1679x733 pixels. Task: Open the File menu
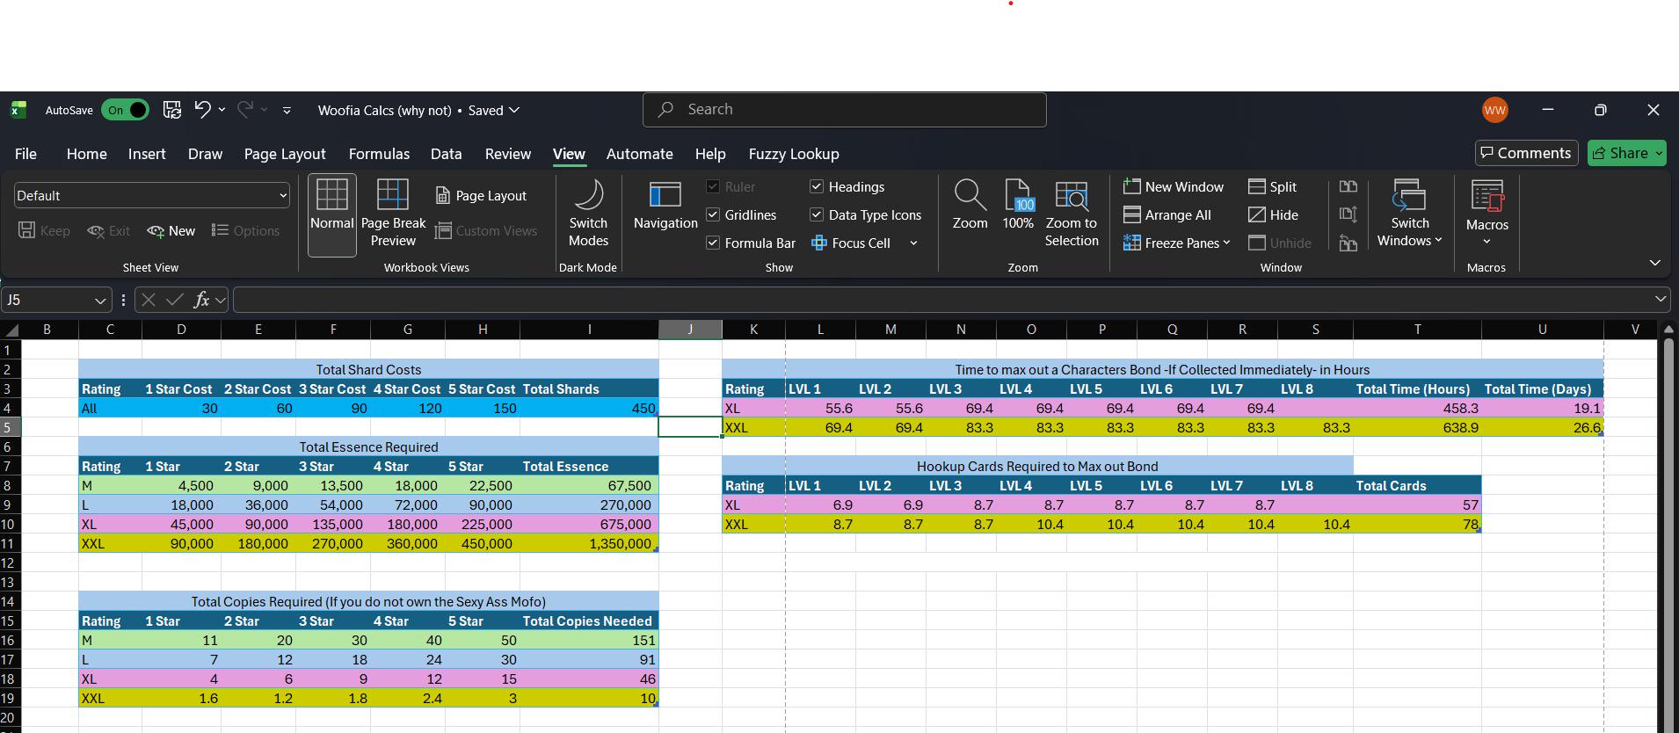pos(25,154)
